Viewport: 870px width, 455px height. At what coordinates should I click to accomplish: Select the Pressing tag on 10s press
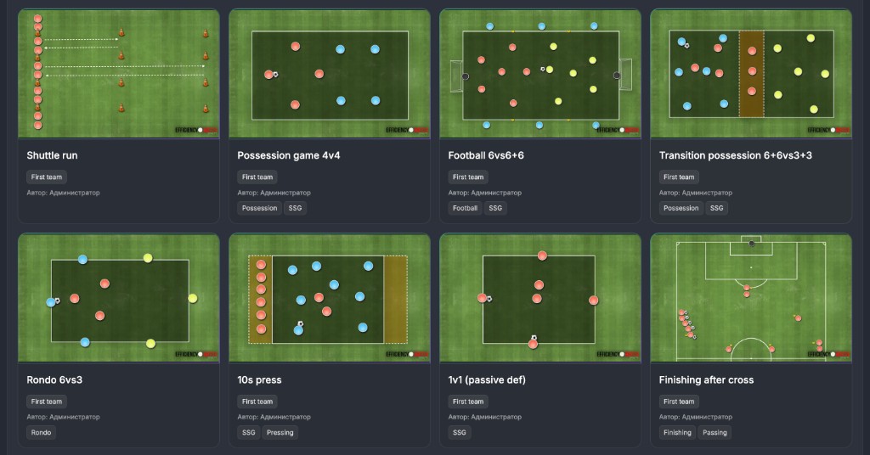(x=280, y=433)
